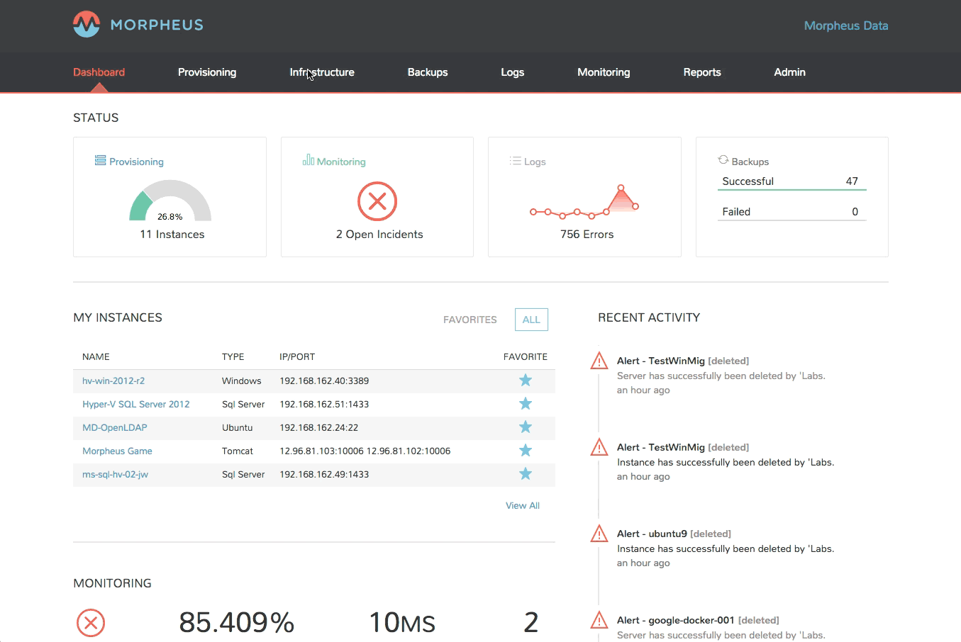Toggle favorite star for Hyper-V SQL Server 2012

coord(526,404)
